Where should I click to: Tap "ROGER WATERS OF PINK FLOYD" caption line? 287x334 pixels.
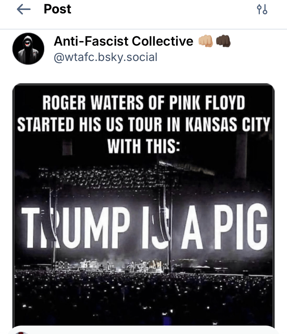click(143, 104)
